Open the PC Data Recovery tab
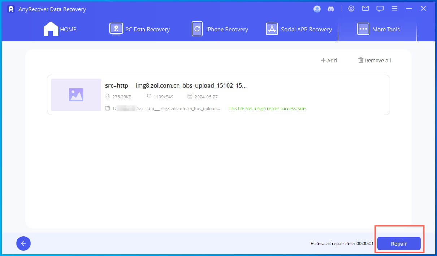Viewport: 437px width, 256px height. pos(140,30)
